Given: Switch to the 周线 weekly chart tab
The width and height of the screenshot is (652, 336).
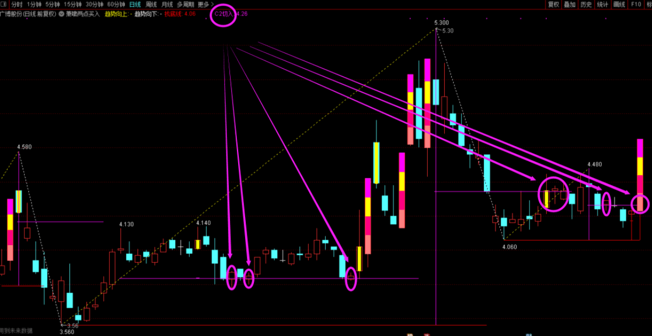Looking at the screenshot, I should (151, 5).
